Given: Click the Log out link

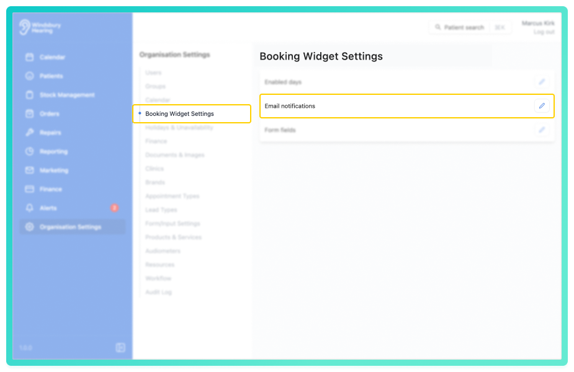Looking at the screenshot, I should point(544,32).
